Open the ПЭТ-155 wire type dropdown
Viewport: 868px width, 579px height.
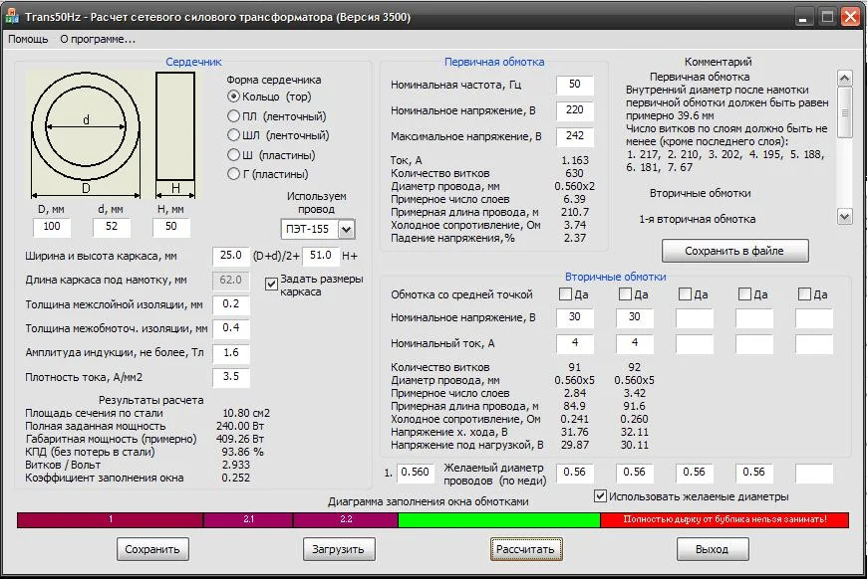click(x=348, y=229)
